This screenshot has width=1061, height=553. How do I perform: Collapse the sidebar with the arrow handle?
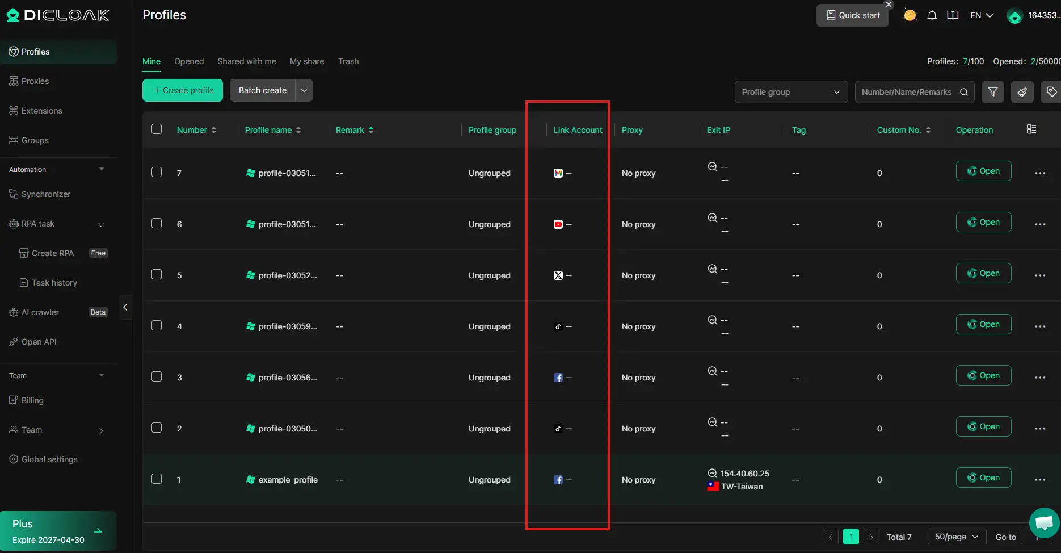(x=125, y=307)
